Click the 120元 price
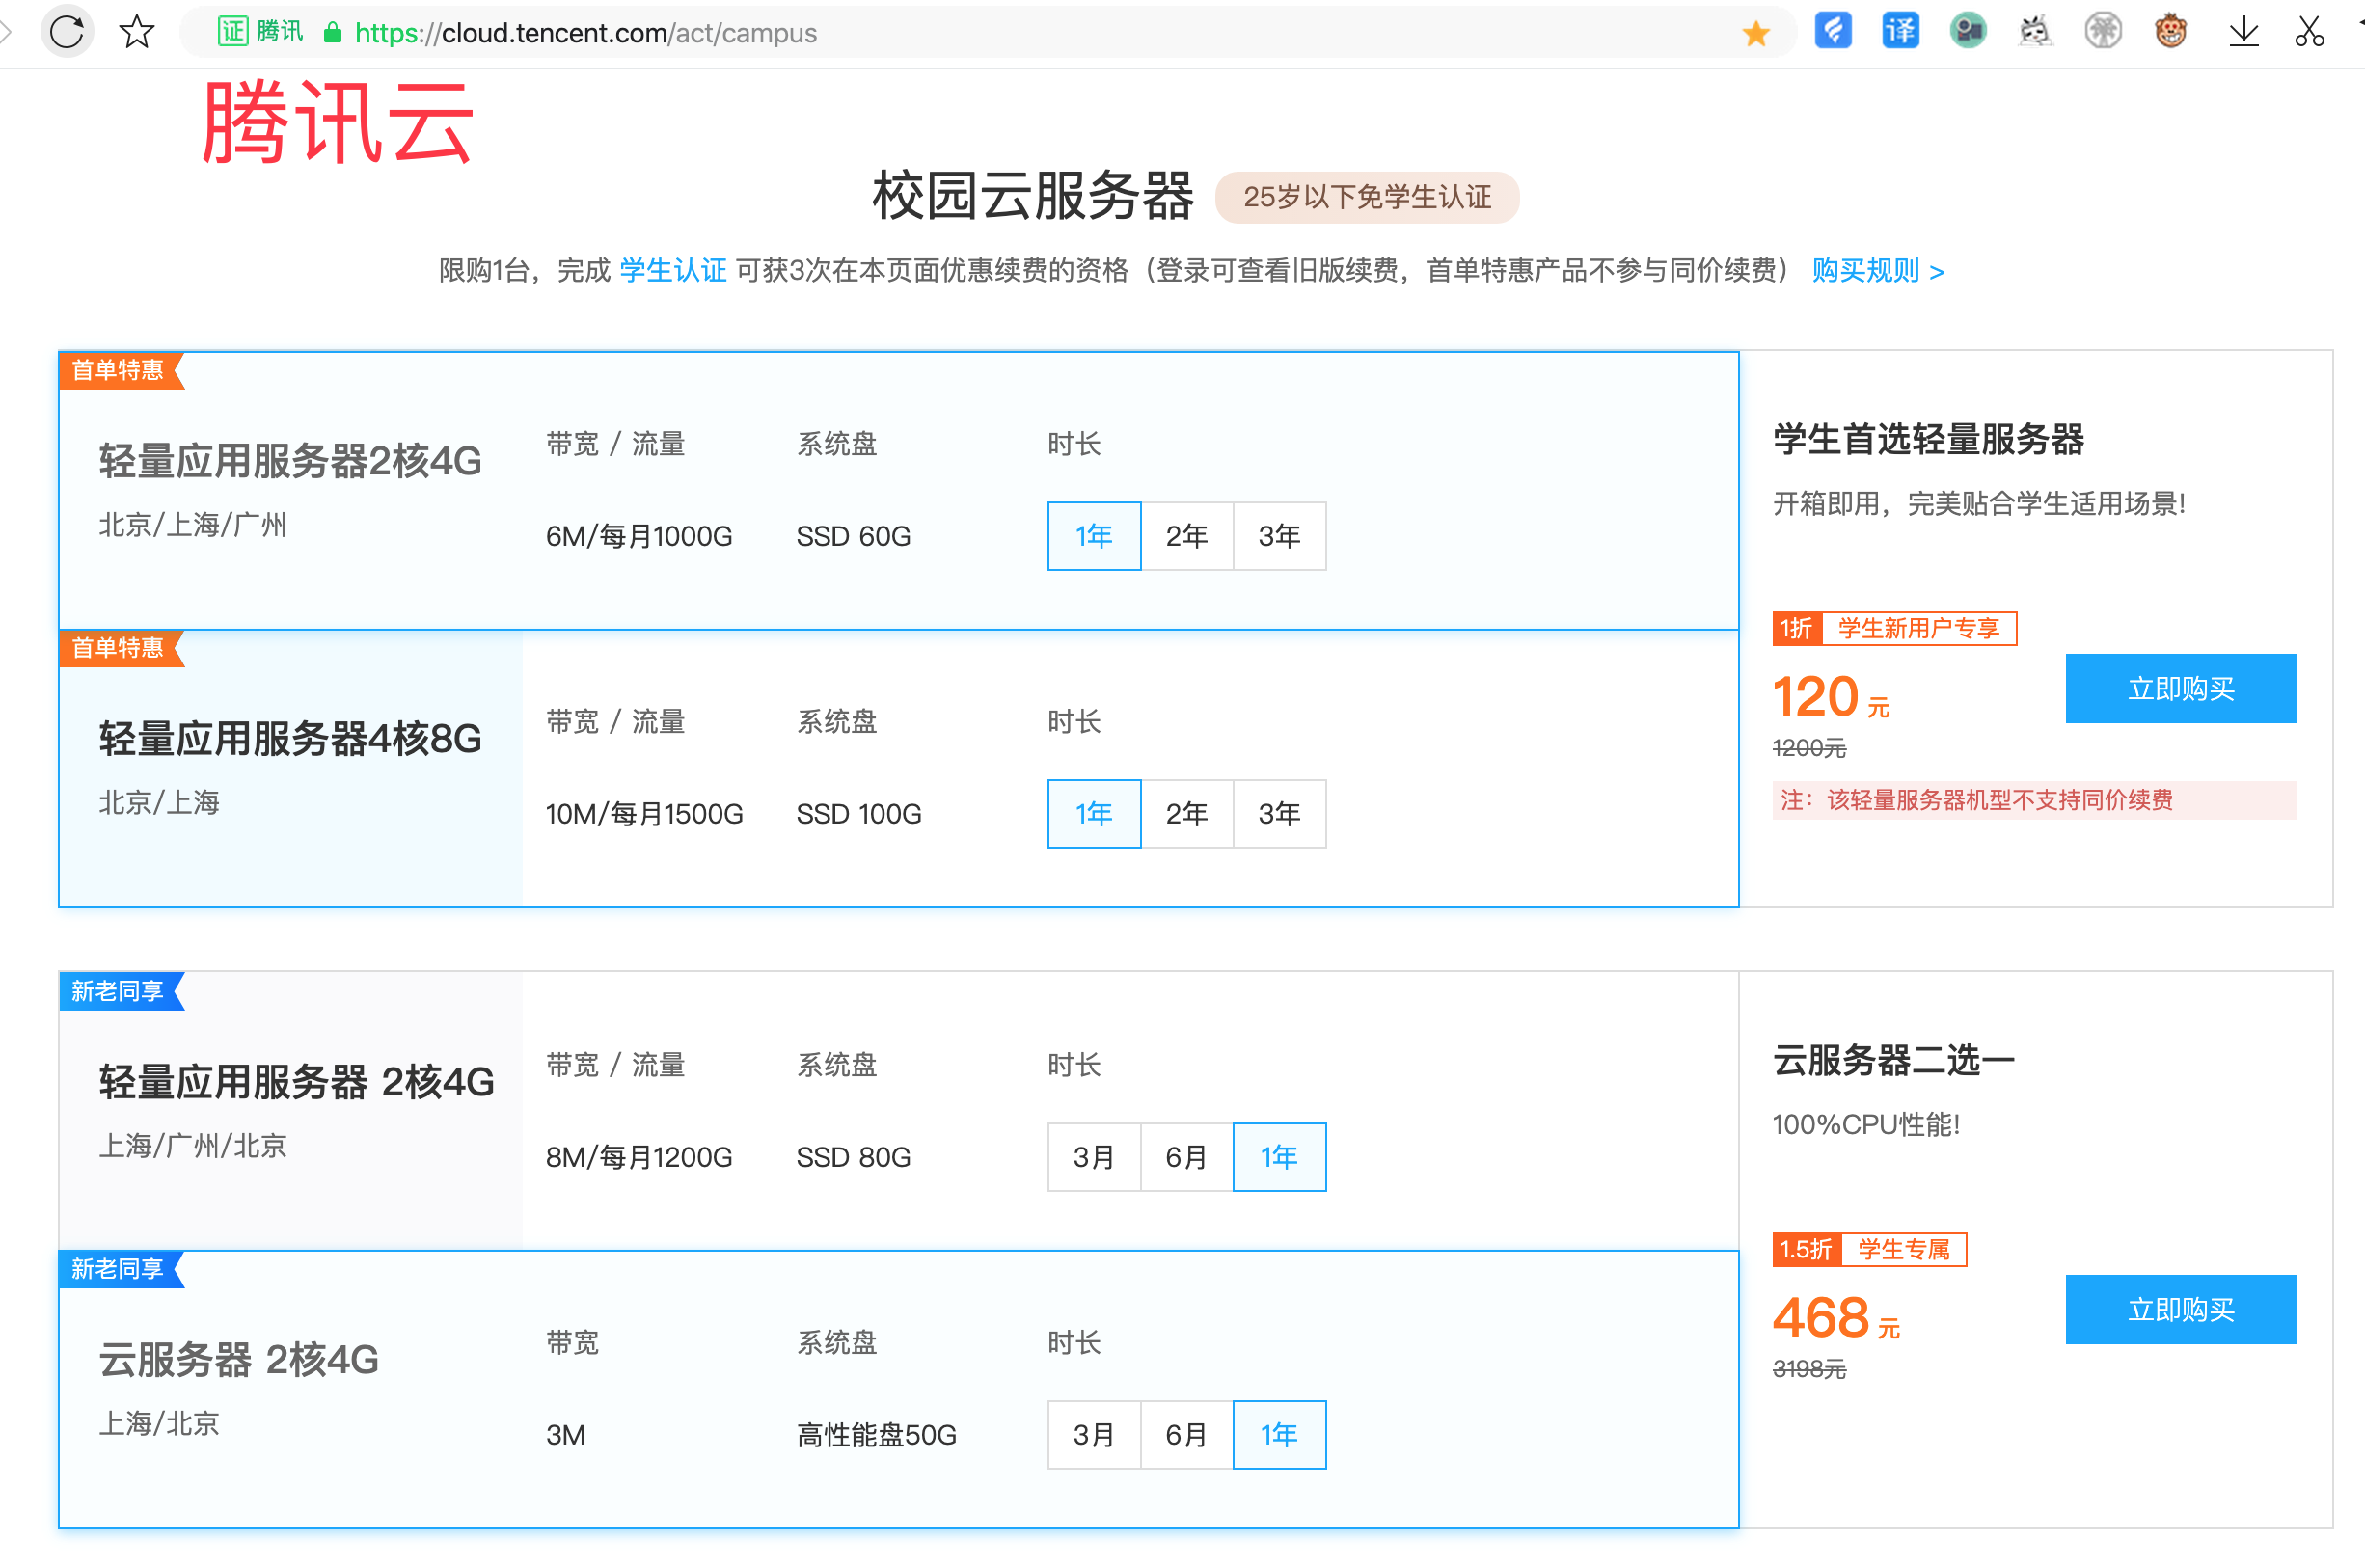Screen dimensions: 2365x1568 point(1831,697)
